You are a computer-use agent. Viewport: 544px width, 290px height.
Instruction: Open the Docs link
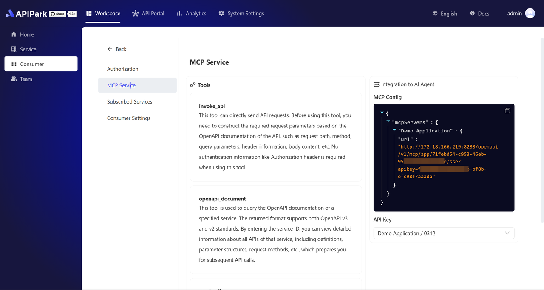click(479, 14)
